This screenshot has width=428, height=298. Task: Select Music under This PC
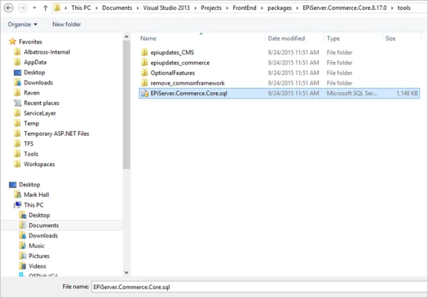tap(36, 246)
